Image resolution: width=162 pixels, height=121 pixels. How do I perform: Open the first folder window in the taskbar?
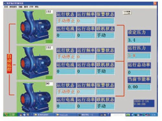pyautogui.click(x=44, y=115)
